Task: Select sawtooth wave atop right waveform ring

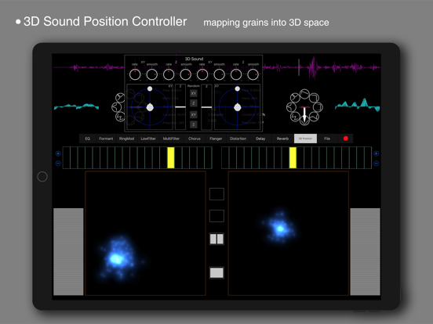Action: click(x=305, y=94)
